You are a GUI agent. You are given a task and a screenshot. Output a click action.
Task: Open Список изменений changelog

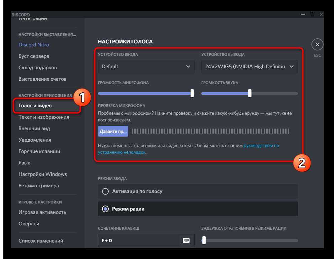[x=41, y=240]
